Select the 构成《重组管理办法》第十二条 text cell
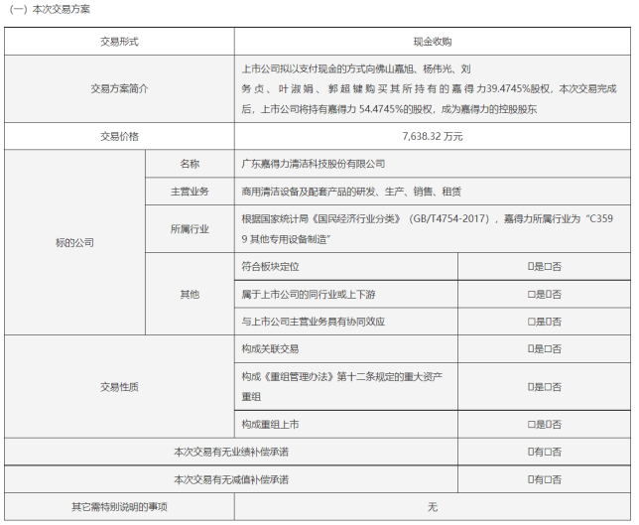 346,386
